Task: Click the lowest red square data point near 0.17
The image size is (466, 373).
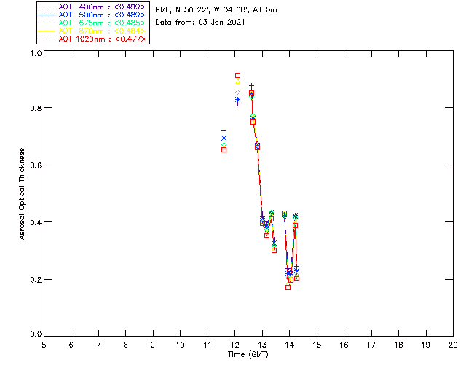Action: pos(288,287)
